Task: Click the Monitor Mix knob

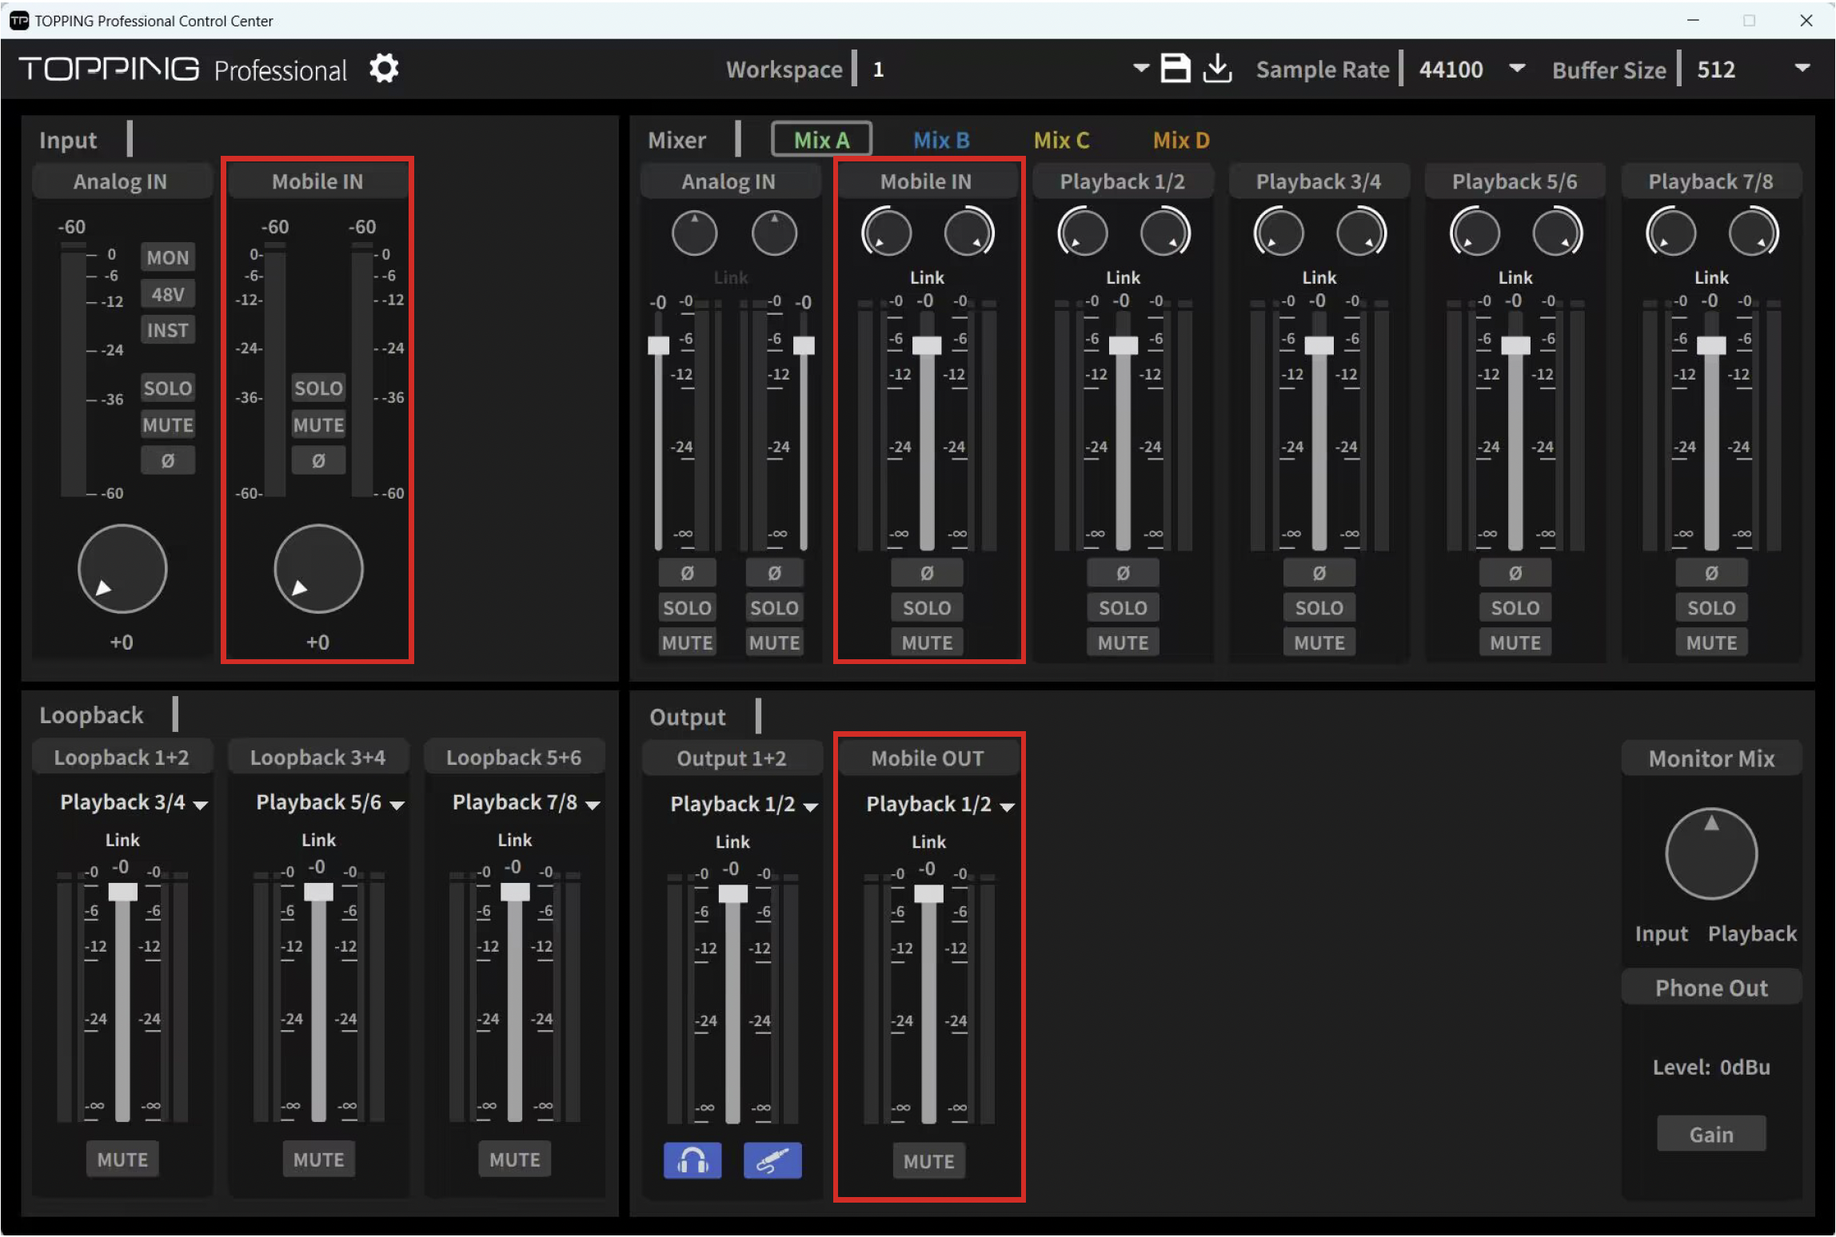Action: click(x=1710, y=855)
